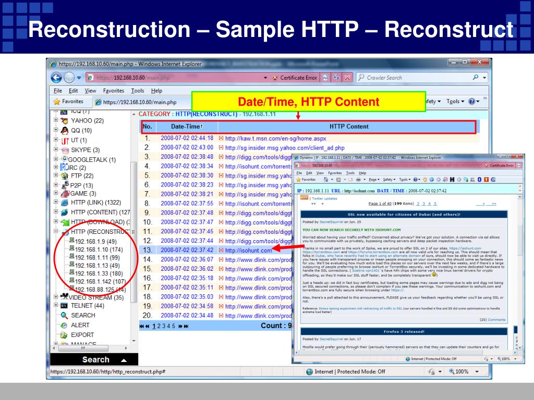Image resolution: width=534 pixels, height=400 pixels.
Task: Click the HTTP (CONTENT) globe icon
Action: click(x=64, y=213)
